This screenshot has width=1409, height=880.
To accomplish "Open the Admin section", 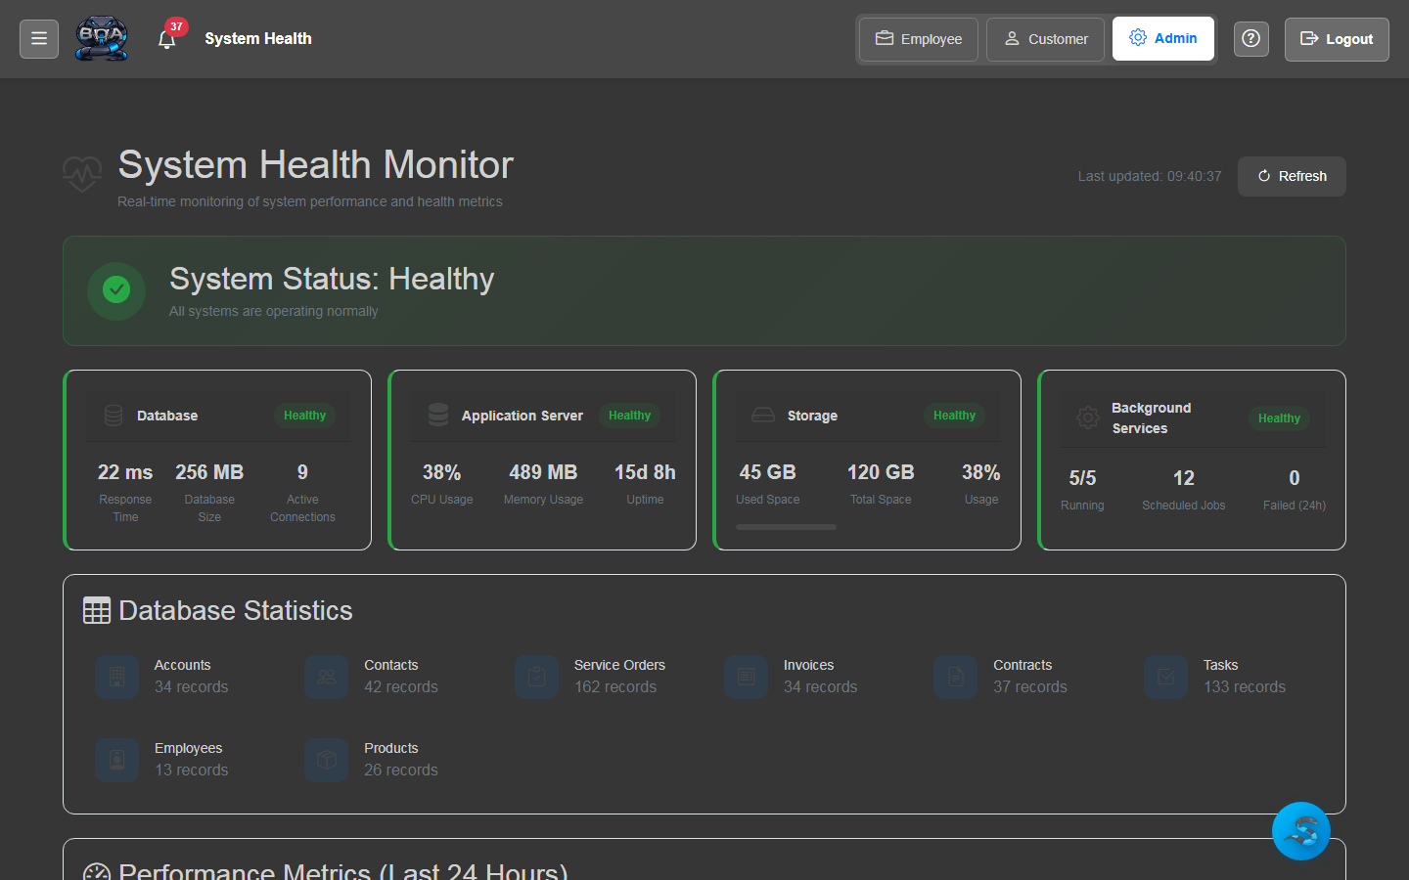I will coord(1163,38).
